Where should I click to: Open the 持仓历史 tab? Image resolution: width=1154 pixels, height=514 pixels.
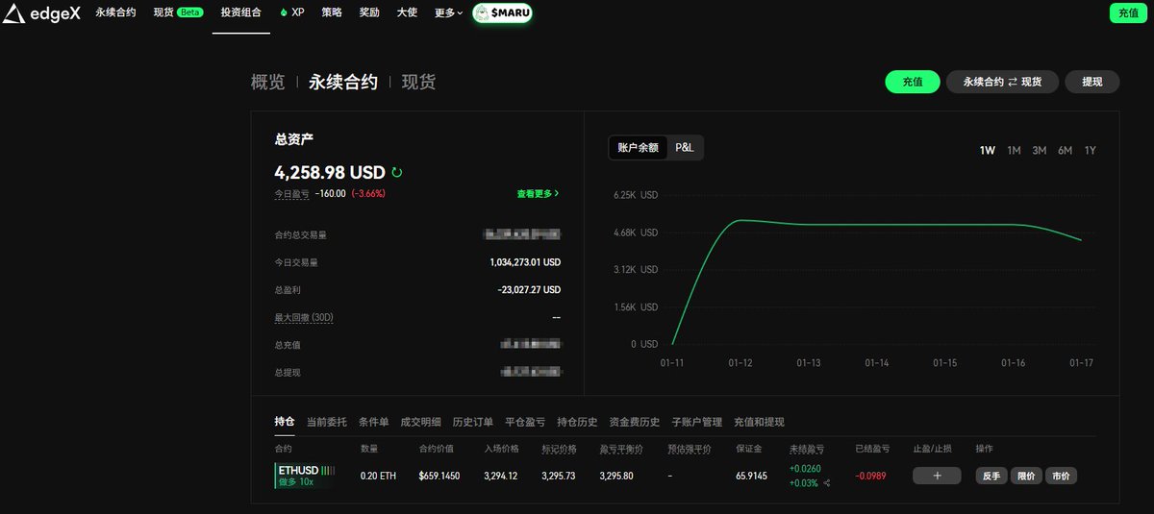pos(577,422)
